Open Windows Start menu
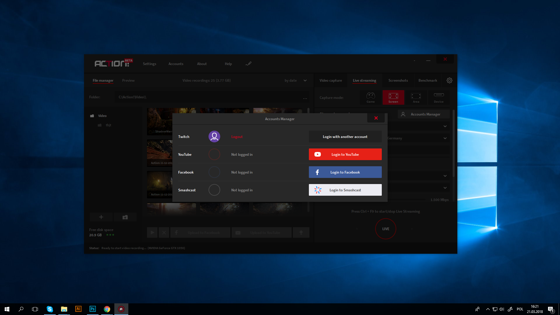 click(7, 309)
